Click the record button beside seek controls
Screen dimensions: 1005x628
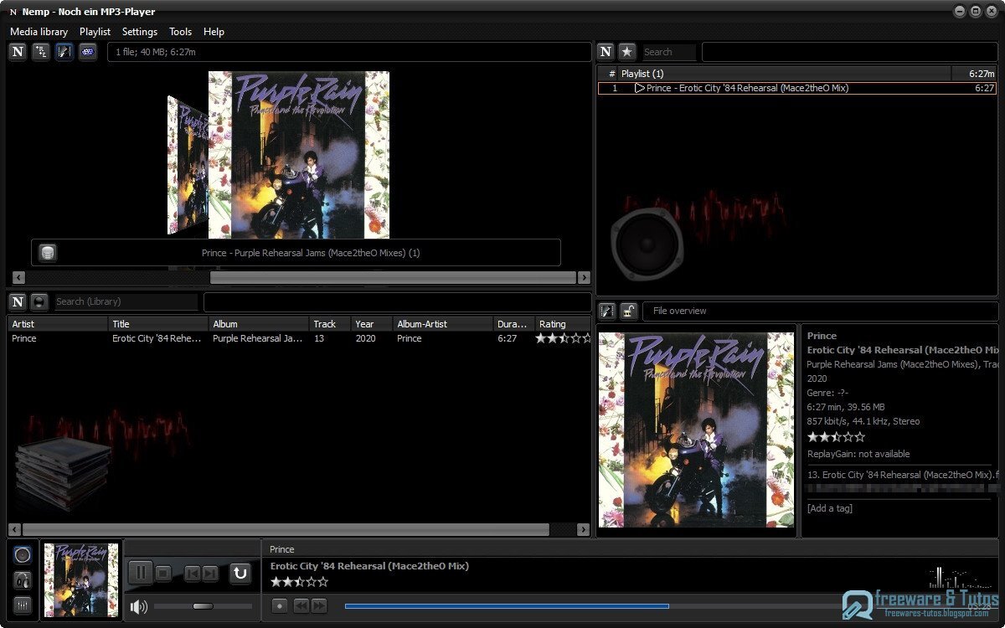pos(280,605)
